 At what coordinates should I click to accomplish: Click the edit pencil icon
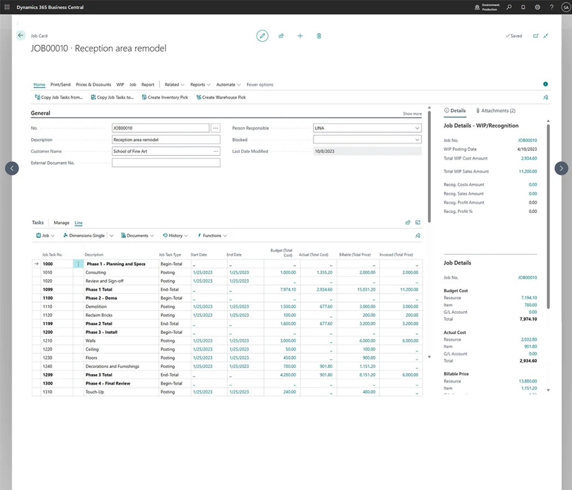(x=262, y=36)
